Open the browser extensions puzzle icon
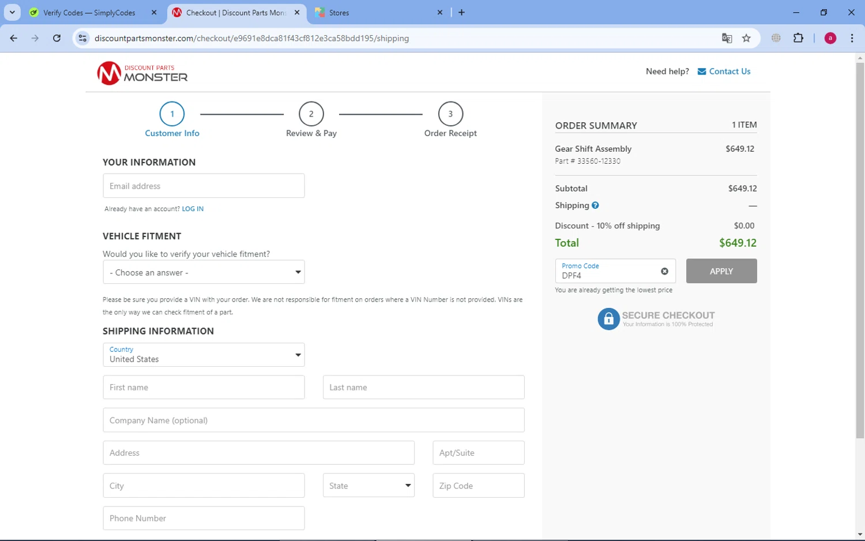865x541 pixels. (798, 38)
